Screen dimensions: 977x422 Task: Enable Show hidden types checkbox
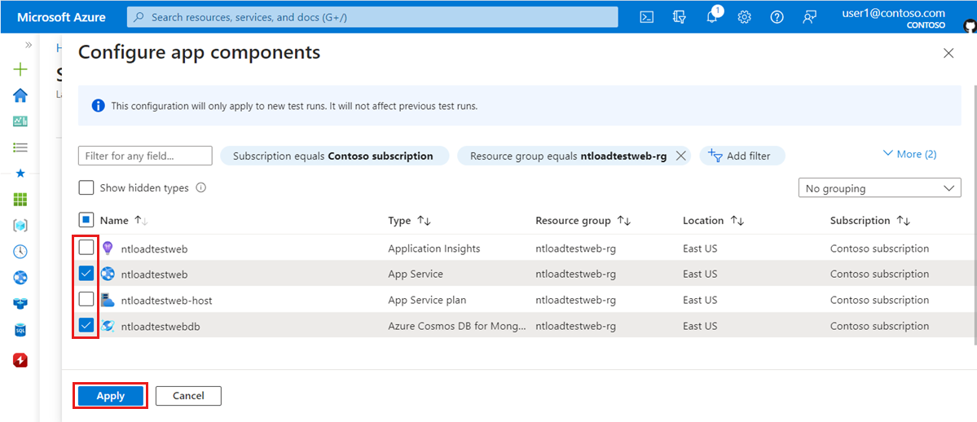(x=86, y=188)
